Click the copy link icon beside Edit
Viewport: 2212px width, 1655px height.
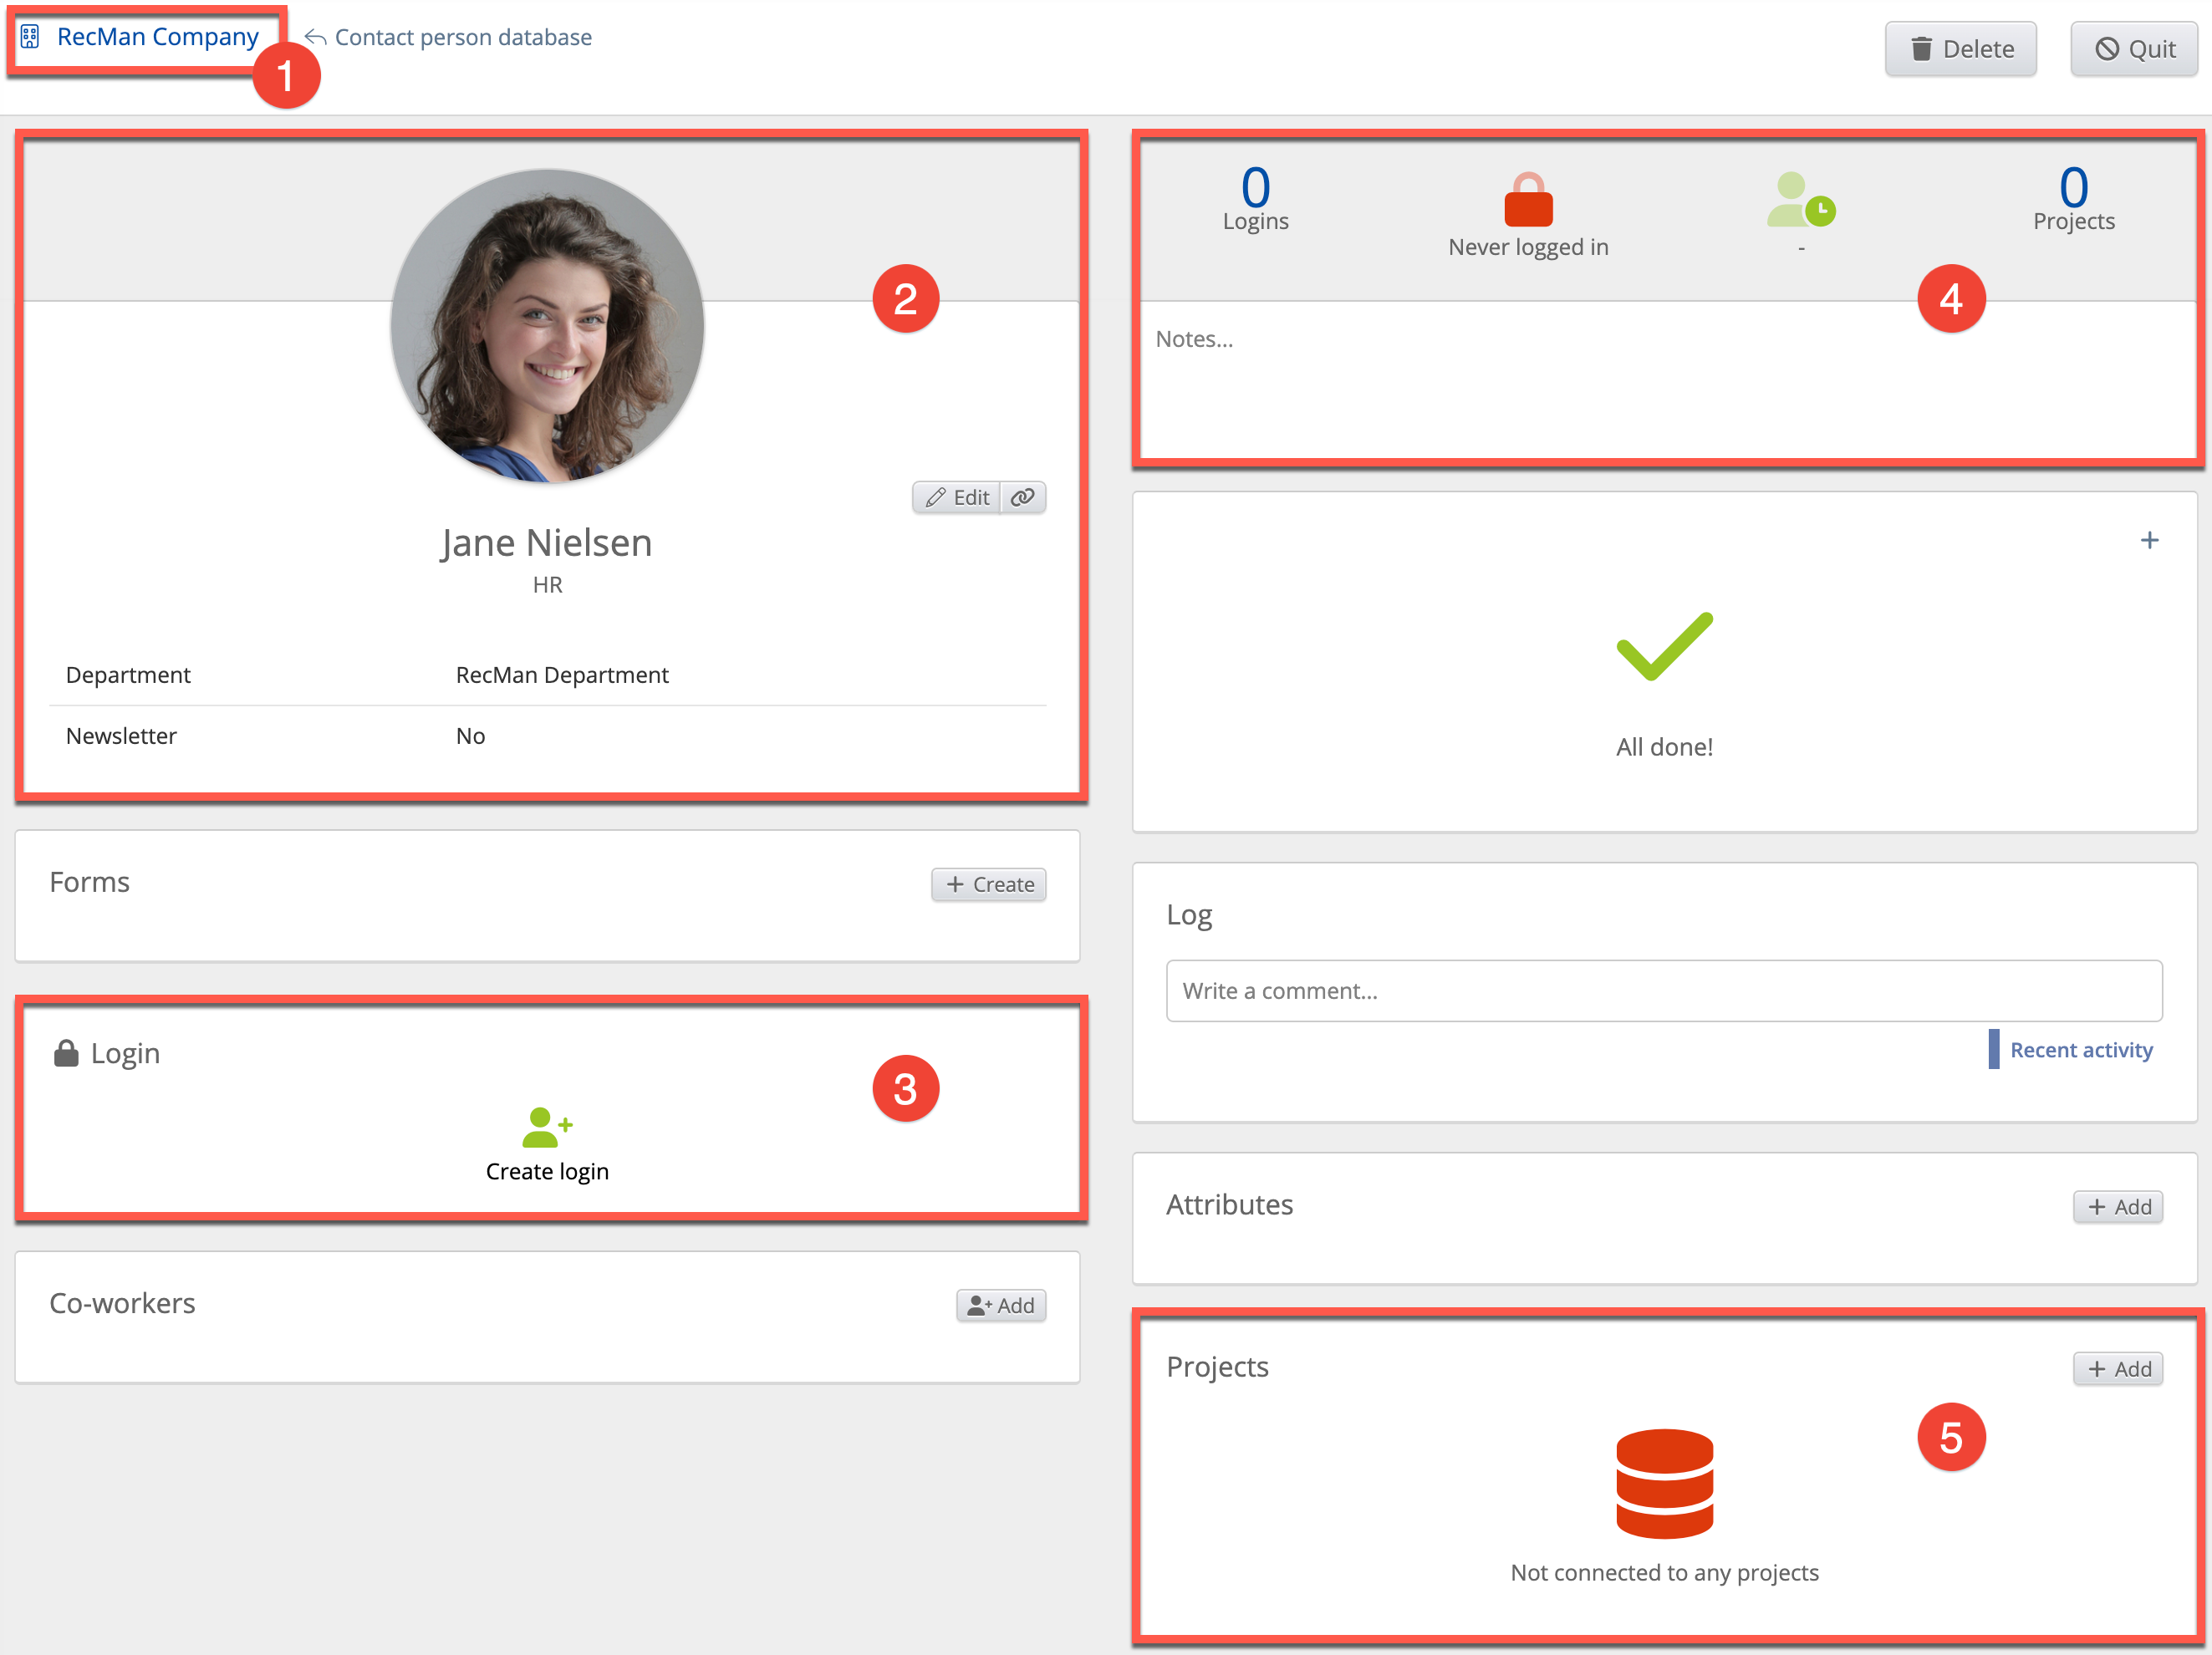tap(1023, 497)
